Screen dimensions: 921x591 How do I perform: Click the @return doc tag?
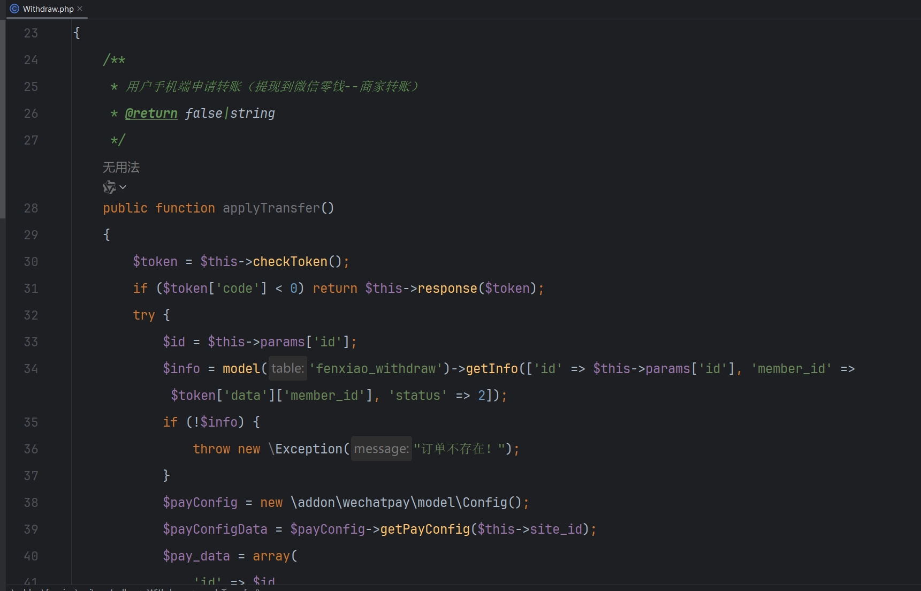coord(151,113)
